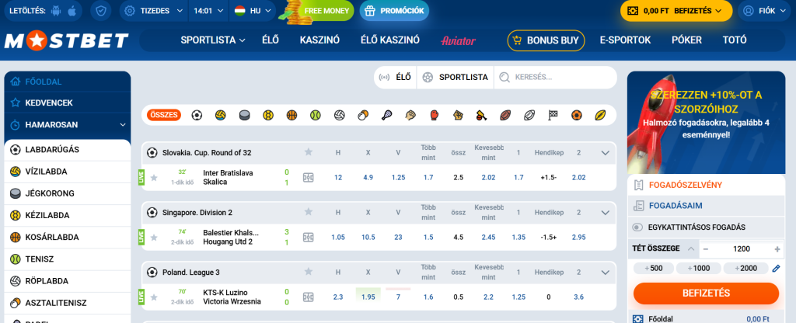Screen dimensions: 796x323
Task: Click the Promóciók button
Action: click(394, 12)
